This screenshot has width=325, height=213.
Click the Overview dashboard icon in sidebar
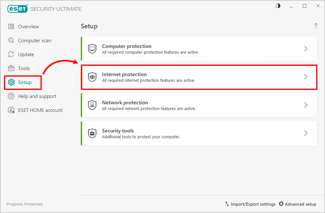pyautogui.click(x=11, y=26)
